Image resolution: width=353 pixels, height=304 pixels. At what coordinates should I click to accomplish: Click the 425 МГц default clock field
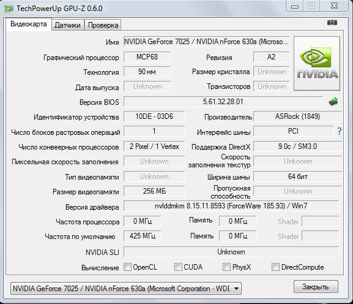coord(143,236)
